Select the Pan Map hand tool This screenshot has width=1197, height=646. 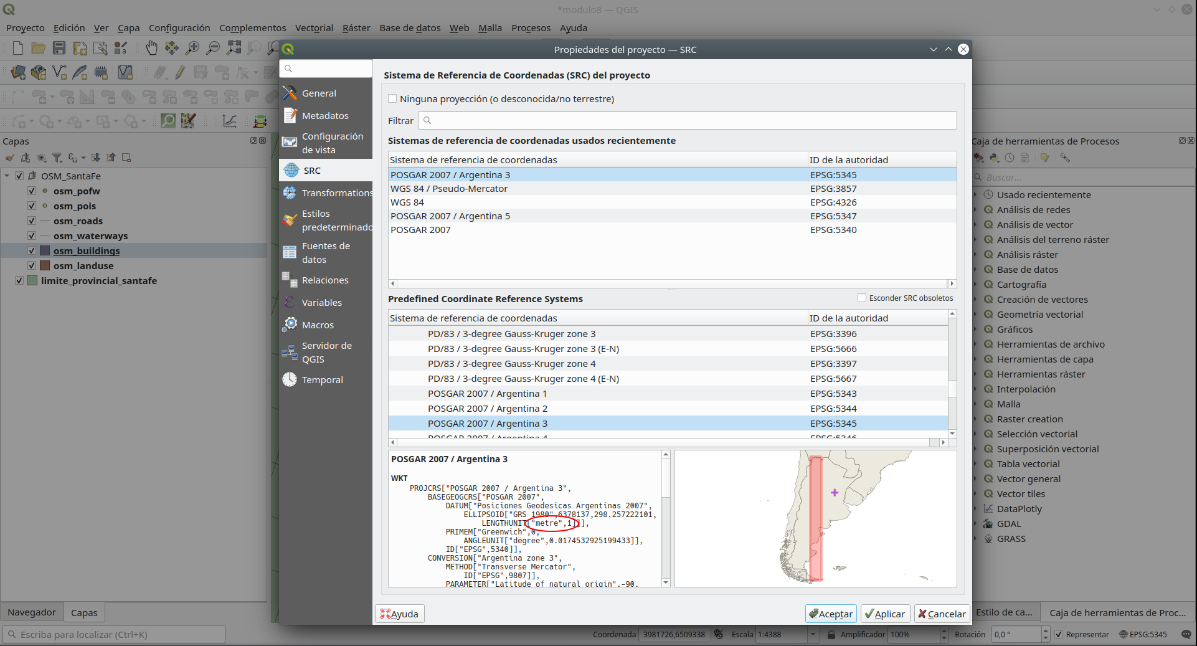tap(151, 48)
